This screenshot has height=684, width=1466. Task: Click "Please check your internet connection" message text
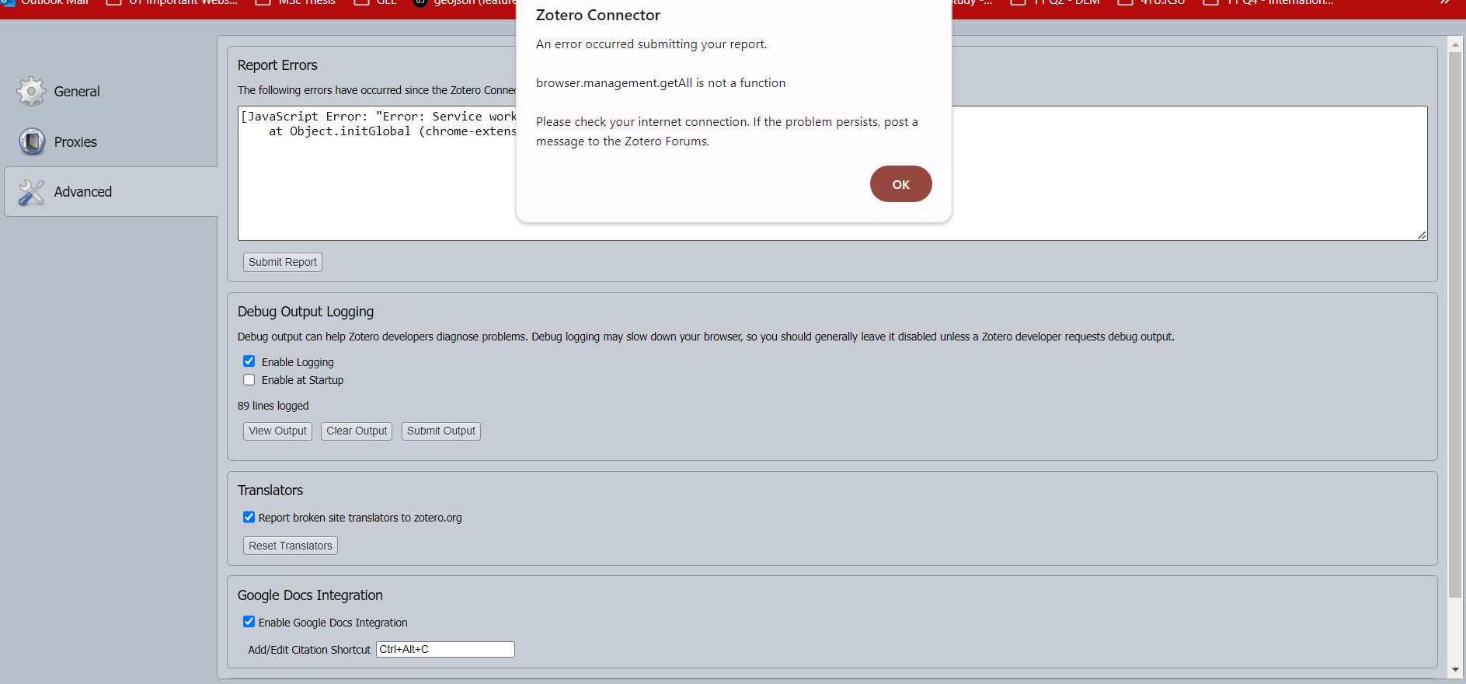[x=726, y=131]
